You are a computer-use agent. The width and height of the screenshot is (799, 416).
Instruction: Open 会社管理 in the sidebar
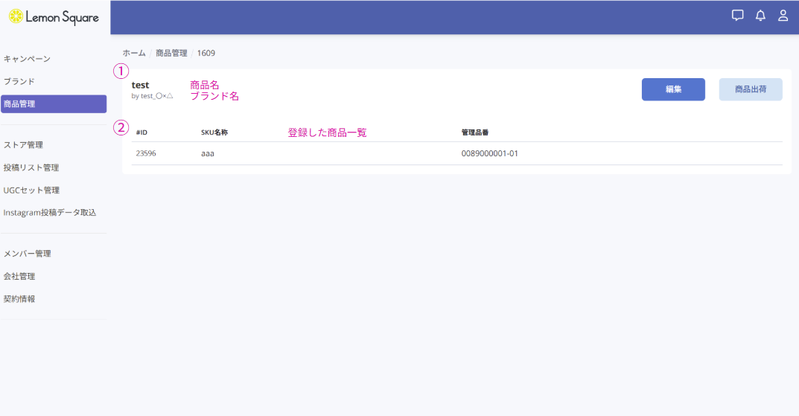click(x=19, y=277)
